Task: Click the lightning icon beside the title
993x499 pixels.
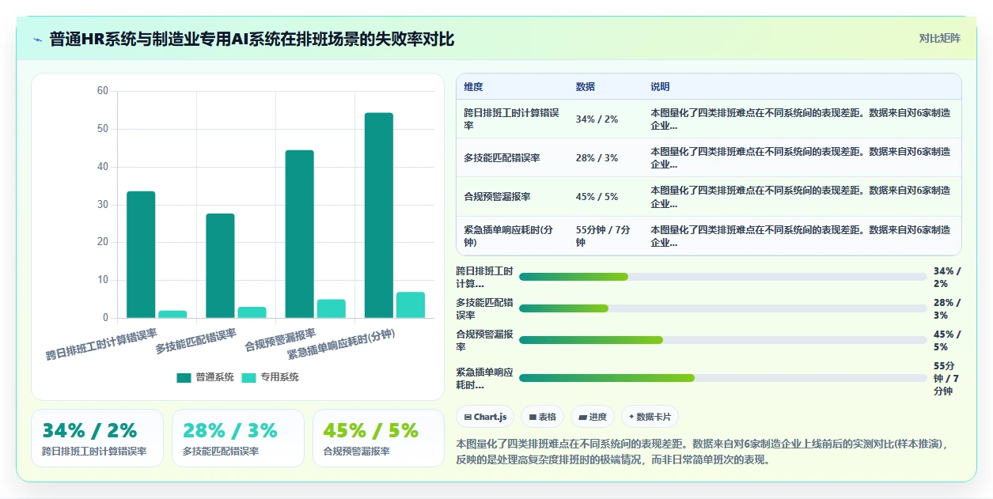Action: (37, 40)
